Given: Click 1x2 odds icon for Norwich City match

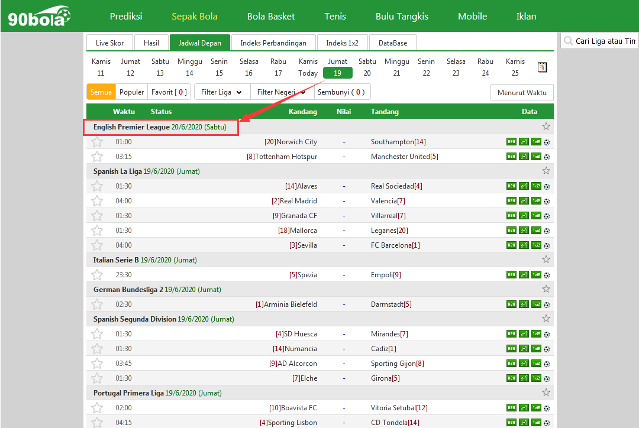Looking at the screenshot, I should pyautogui.click(x=536, y=142).
